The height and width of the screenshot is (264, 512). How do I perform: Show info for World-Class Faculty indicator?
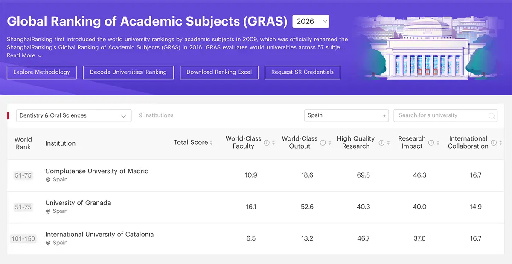[267, 143]
